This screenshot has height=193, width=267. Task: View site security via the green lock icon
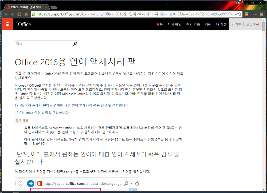point(34,14)
